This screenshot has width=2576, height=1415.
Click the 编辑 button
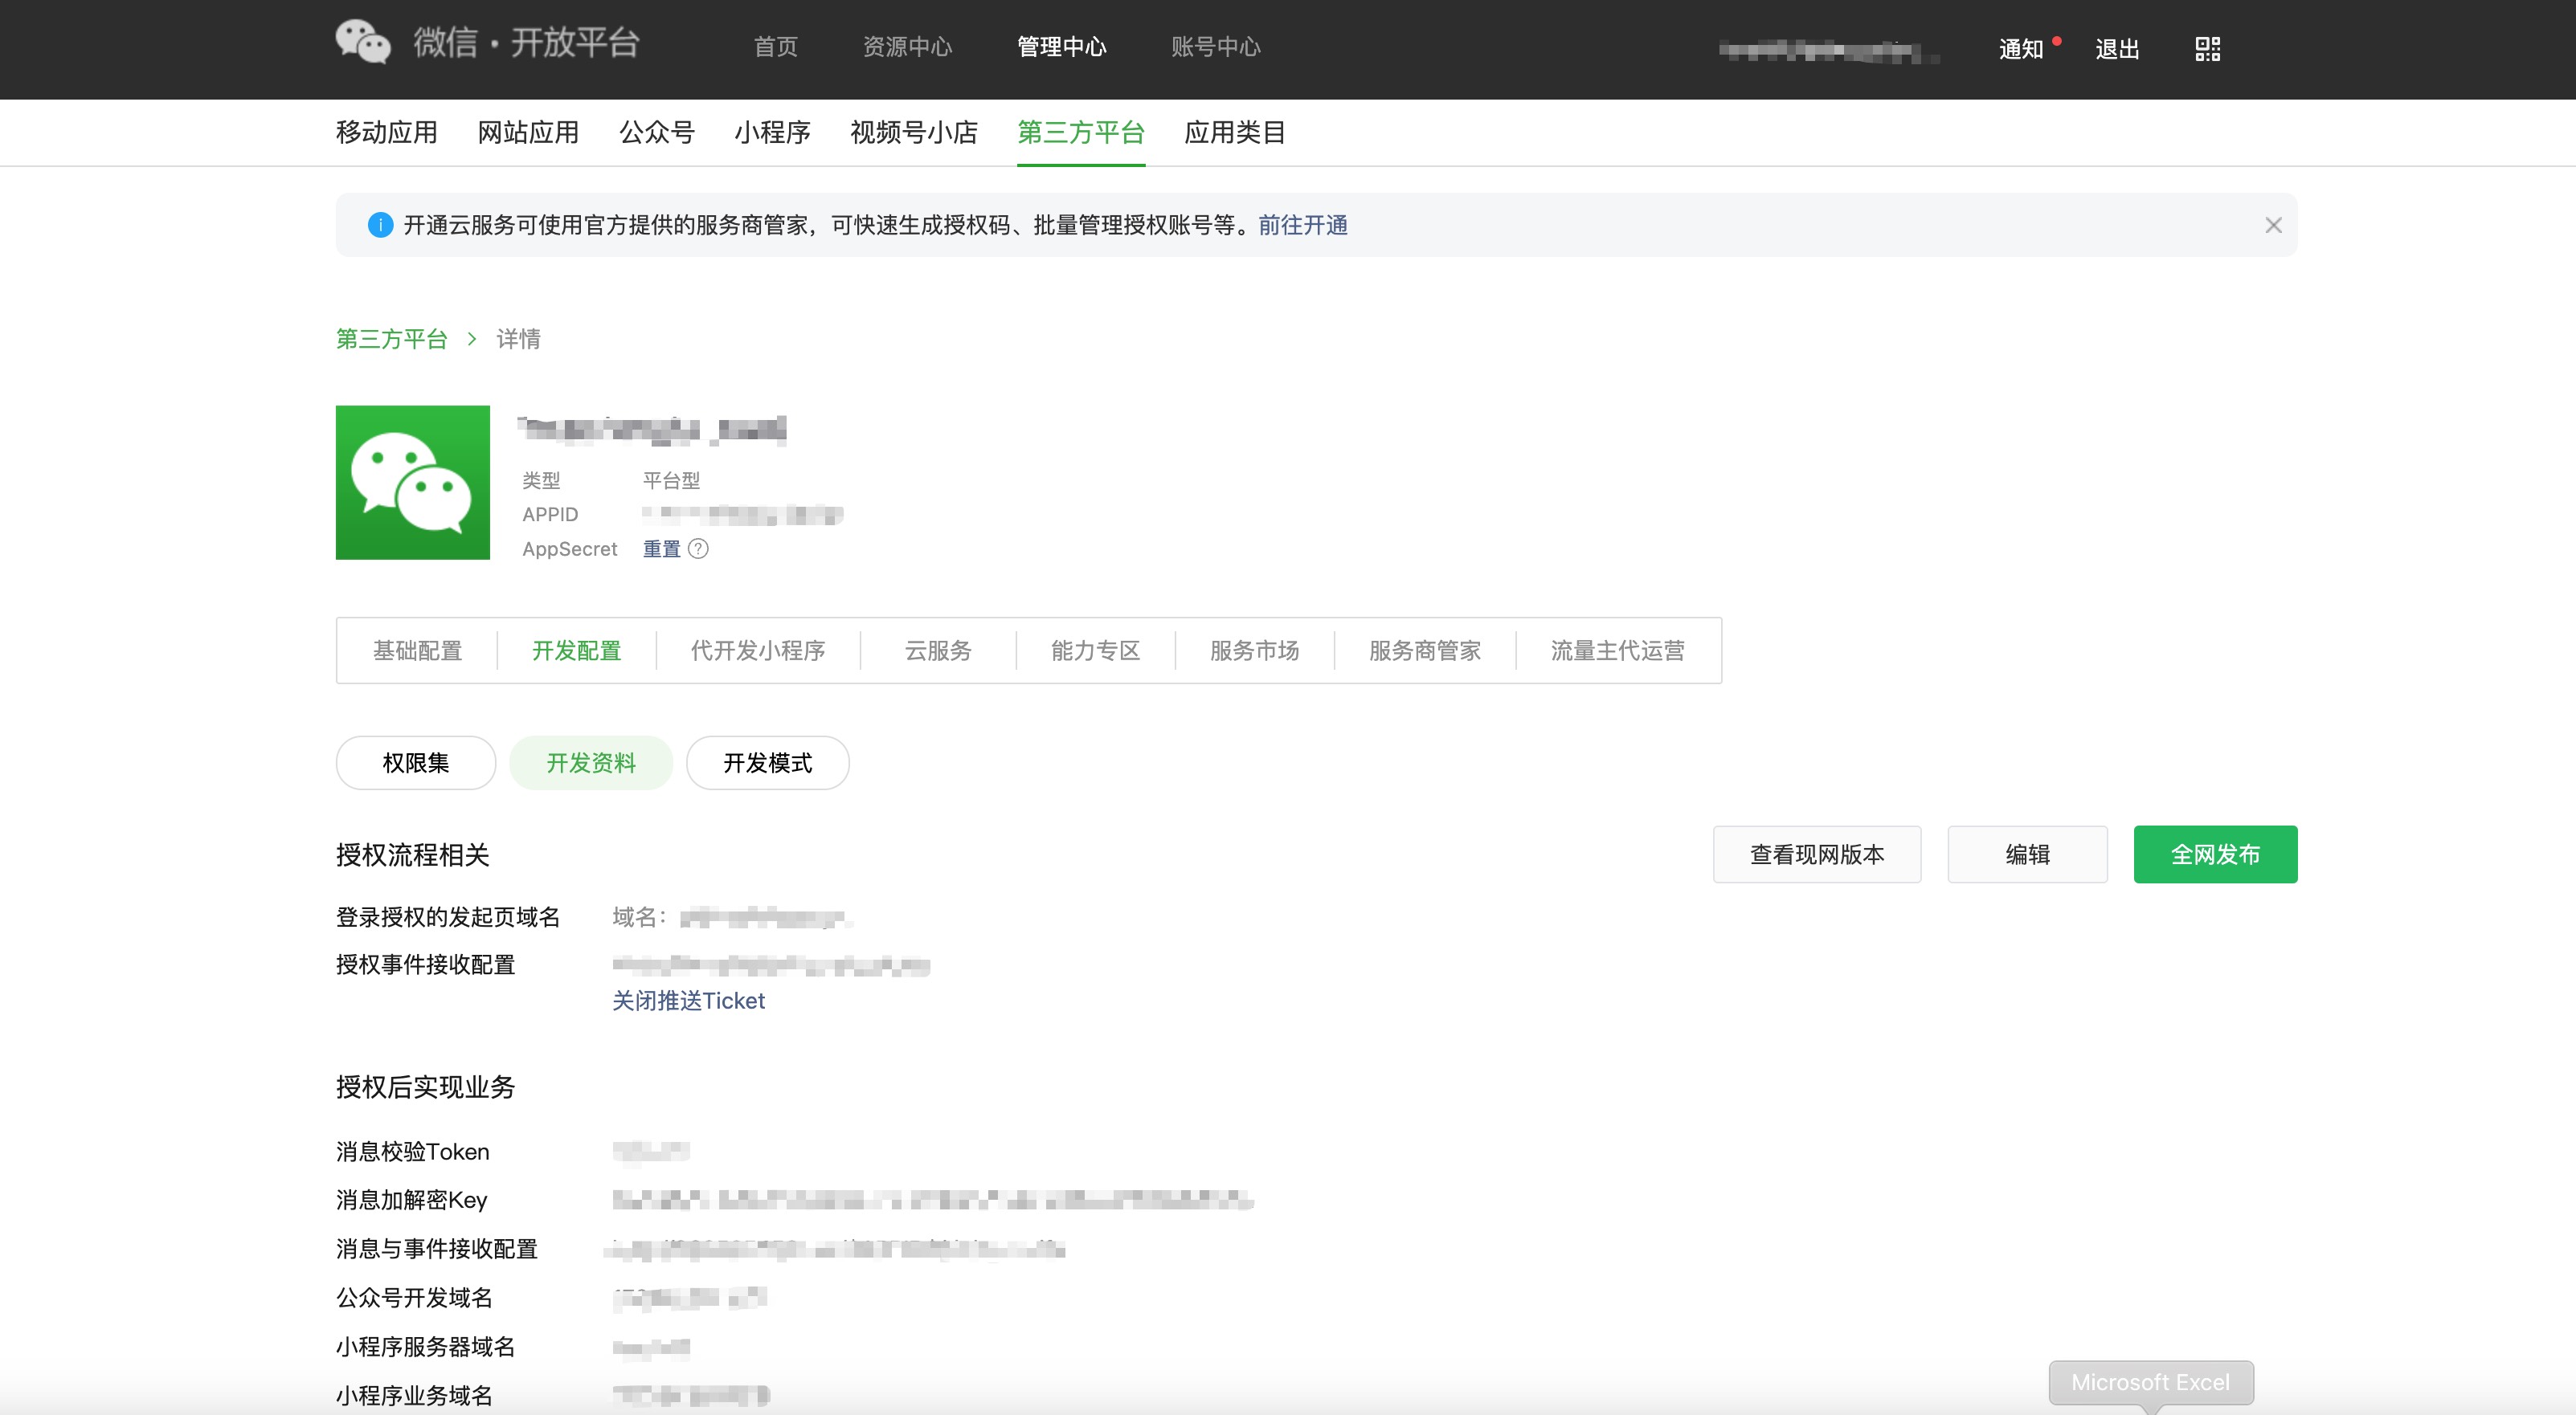(2027, 854)
